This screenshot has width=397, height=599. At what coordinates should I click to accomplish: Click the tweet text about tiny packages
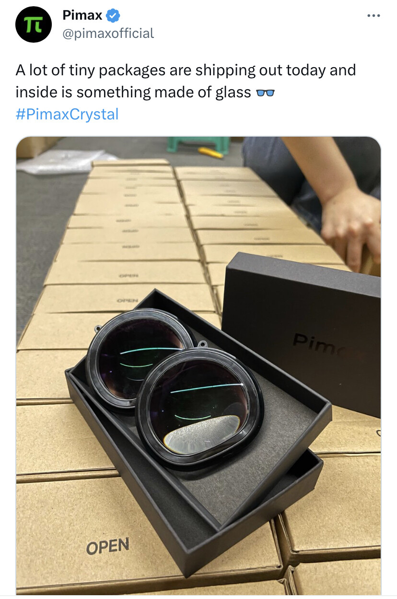(186, 81)
